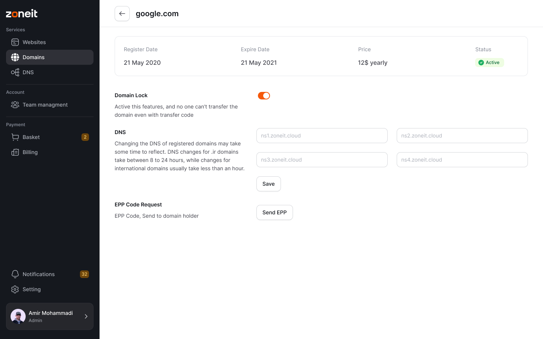Click the green checkmark in Active badge
Screen dimensions: 543x339
click(x=481, y=63)
